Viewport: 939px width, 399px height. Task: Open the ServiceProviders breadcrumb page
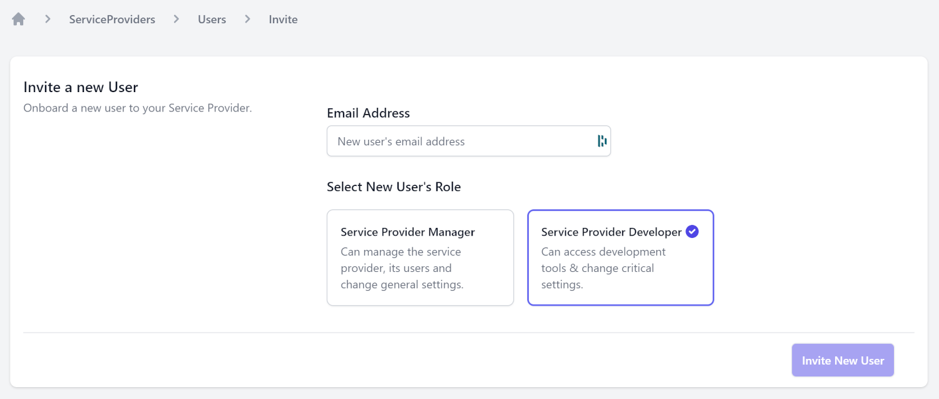(111, 19)
